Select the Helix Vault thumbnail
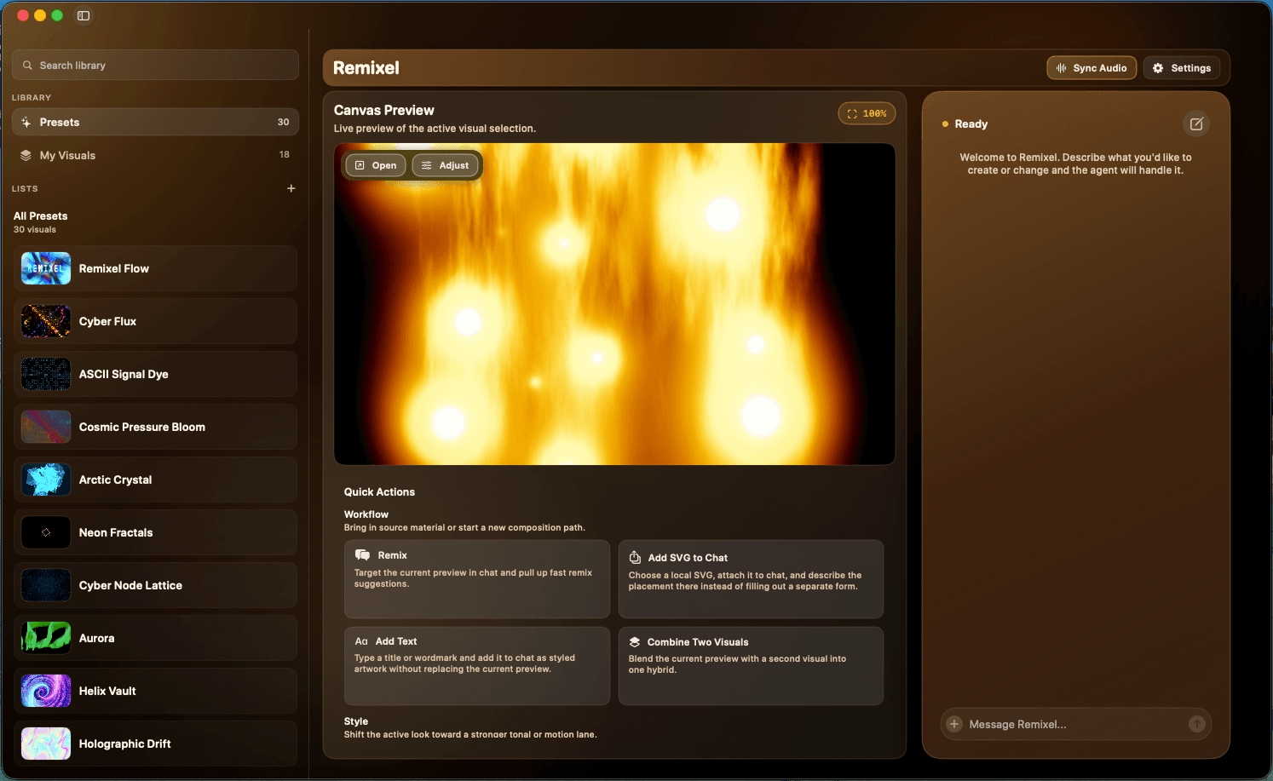1273x781 pixels. [x=46, y=691]
